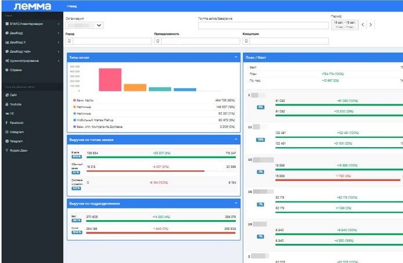Open the Период date range picker
403x263 pixels.
[x=345, y=25]
